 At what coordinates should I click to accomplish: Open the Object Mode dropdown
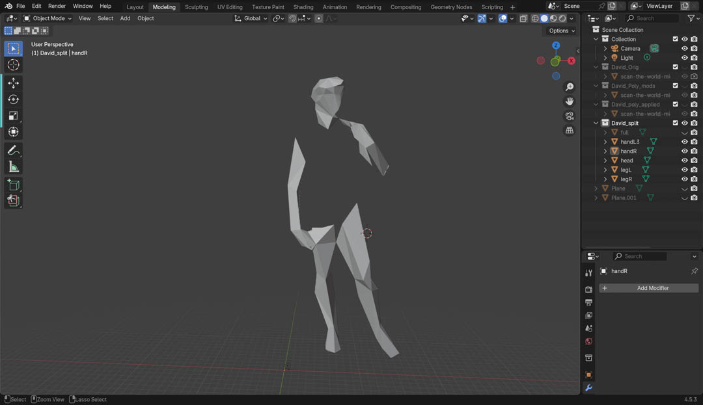[49, 18]
